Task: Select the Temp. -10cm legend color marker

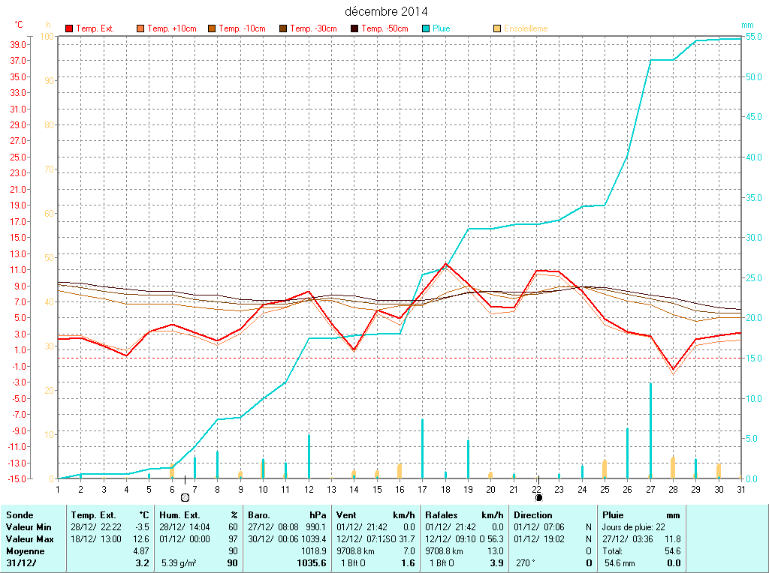Action: coord(212,28)
